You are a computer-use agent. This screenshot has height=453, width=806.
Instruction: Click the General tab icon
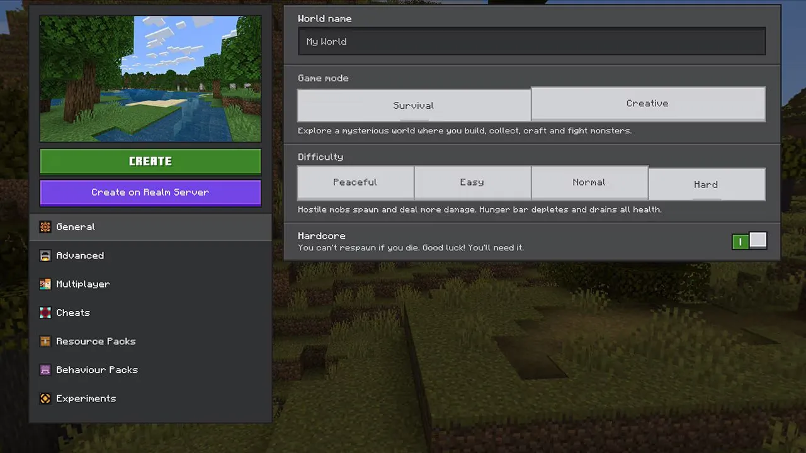point(45,227)
